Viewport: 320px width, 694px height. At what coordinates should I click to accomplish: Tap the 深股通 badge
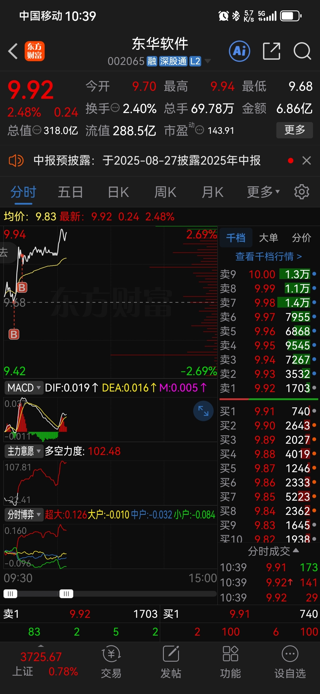coord(173,61)
